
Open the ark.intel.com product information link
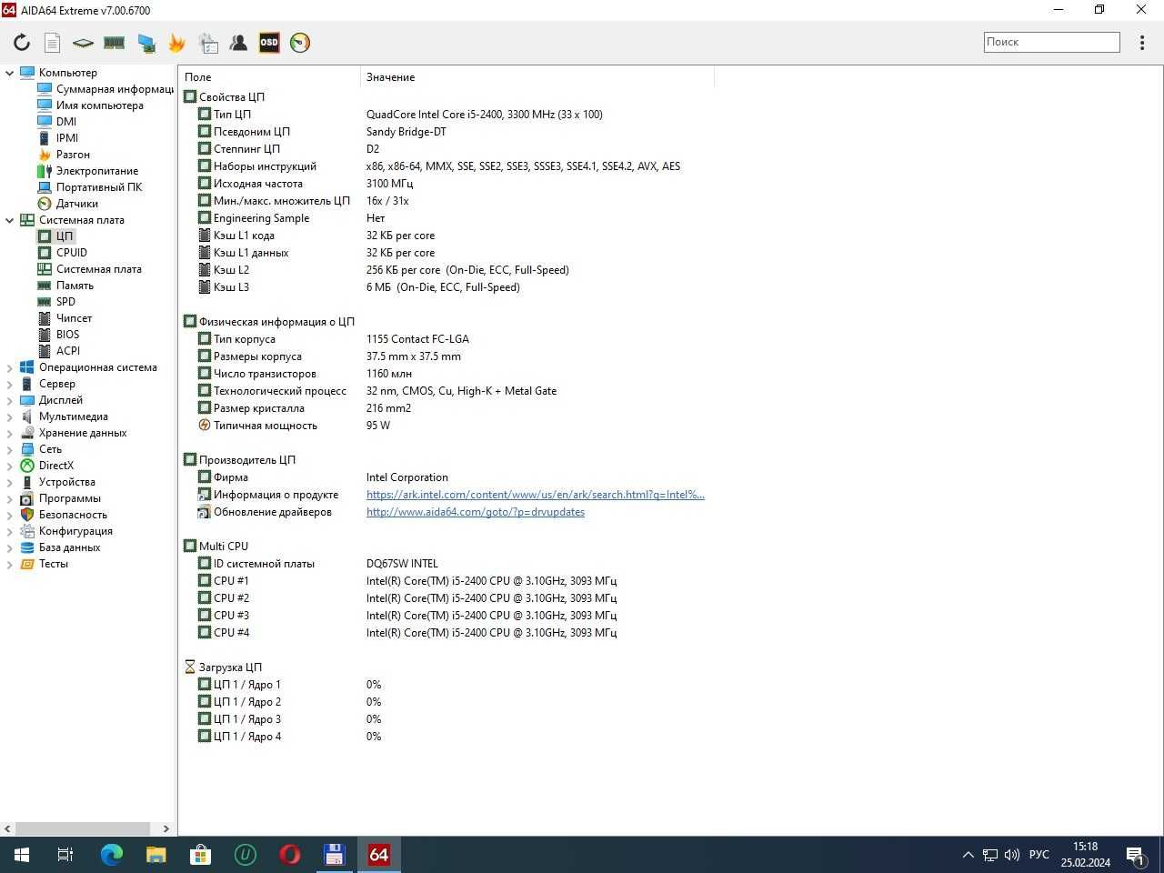click(x=536, y=495)
